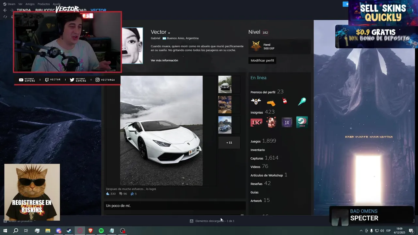
Task: Open the Steam 2024 badge
Action: 302,122
